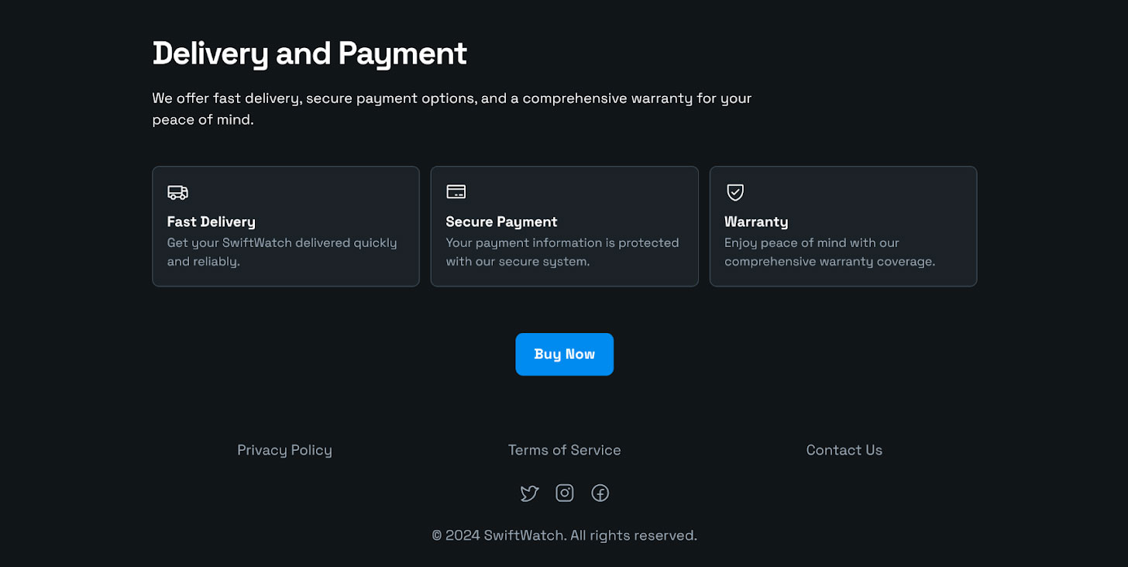The width and height of the screenshot is (1128, 567).
Task: Select the Warranty card heading
Action: (756, 222)
